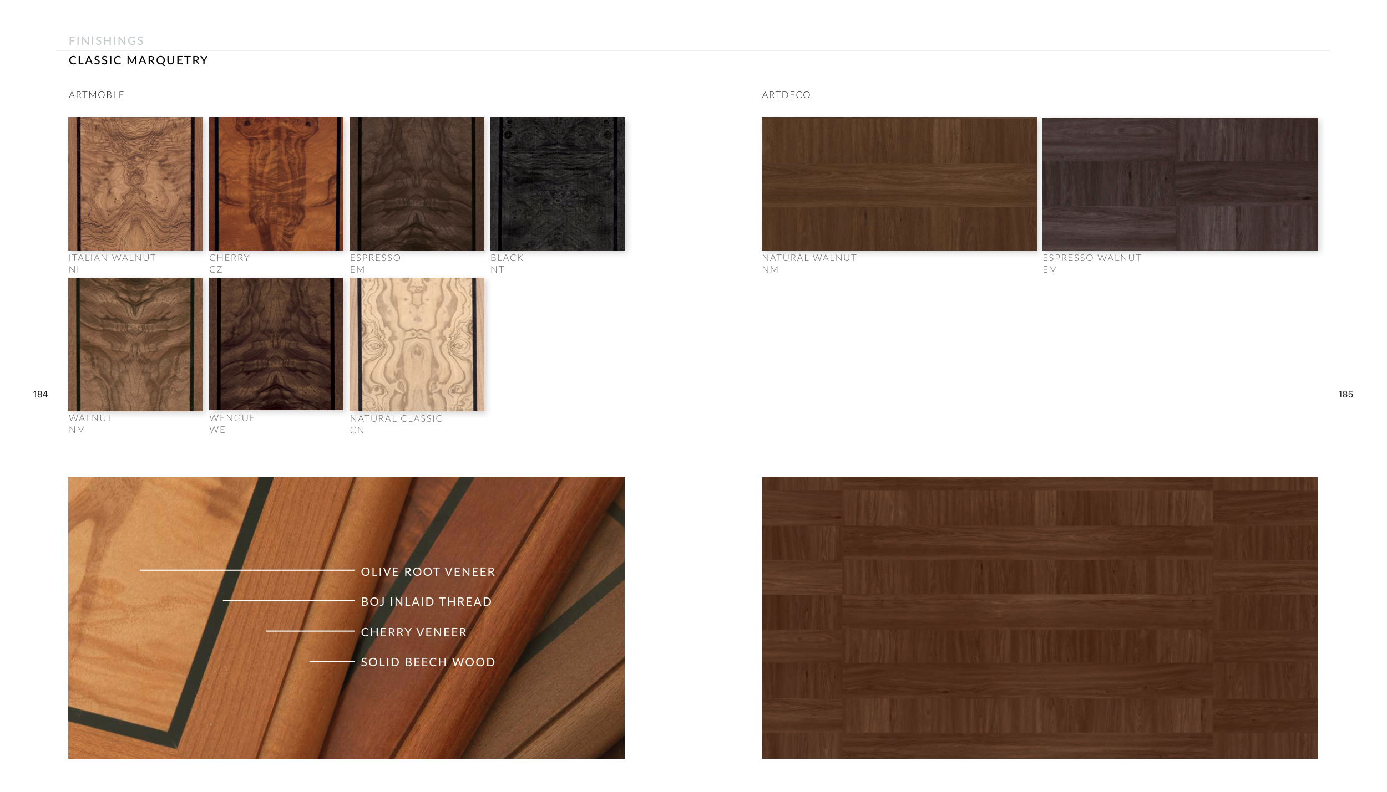Click the Italian Walnut NI swatch
This screenshot has height=792, width=1387.
135,183
